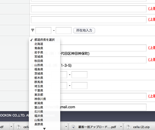Click the cella file icon in downloads bar
Viewport: 155px width, 130px height.
tap(19, 127)
